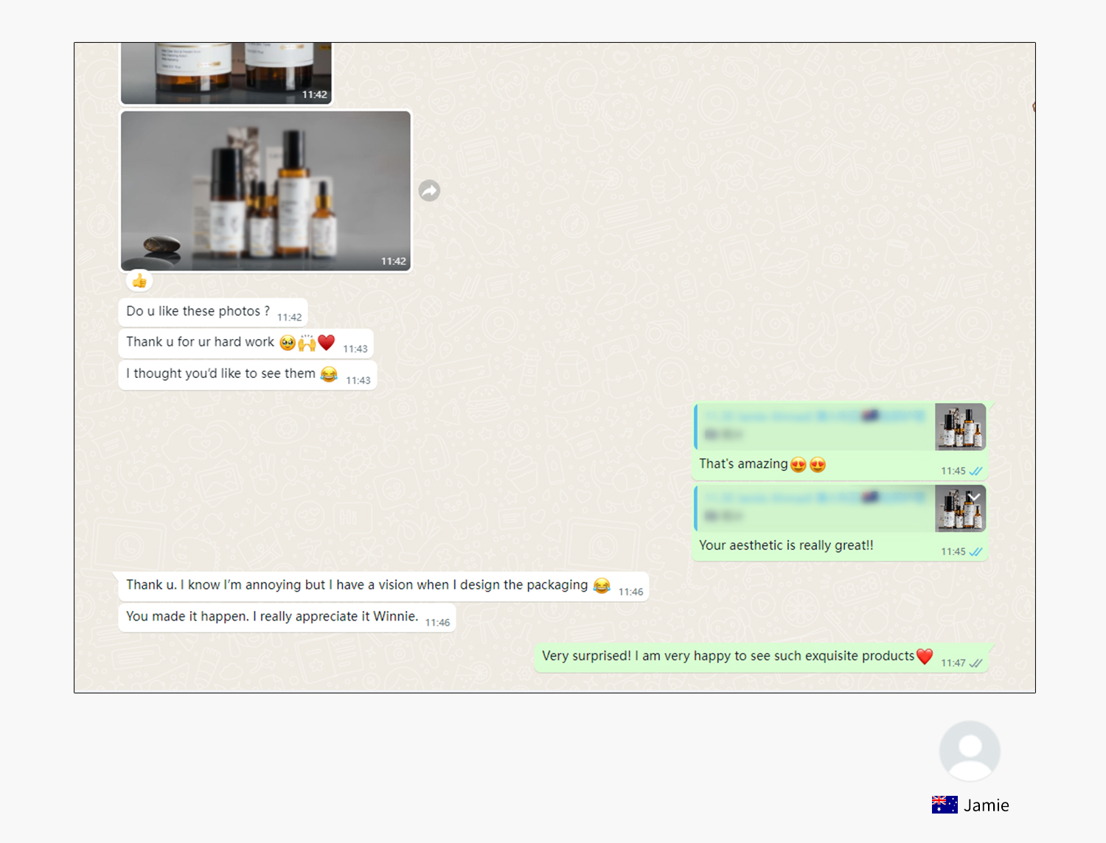Image resolution: width=1106 pixels, height=843 pixels.
Task: Click the blurred quoted message above 'That's amazing'
Action: [815, 426]
